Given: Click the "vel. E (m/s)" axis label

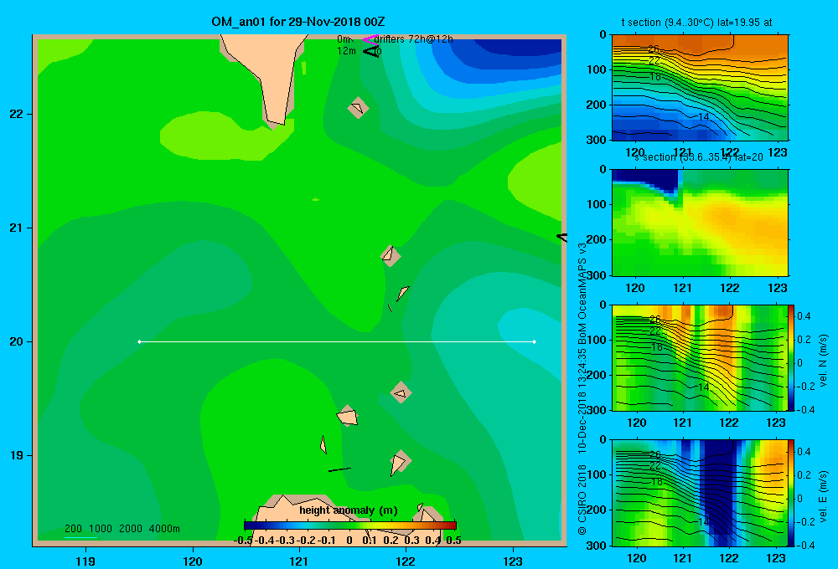Looking at the screenshot, I should (x=823, y=496).
